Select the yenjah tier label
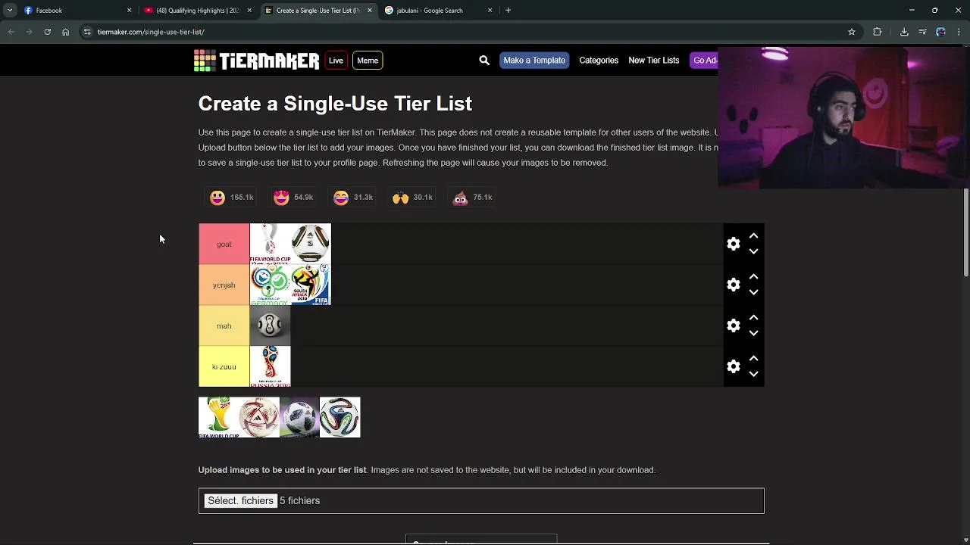The height and width of the screenshot is (545, 970). 224,285
